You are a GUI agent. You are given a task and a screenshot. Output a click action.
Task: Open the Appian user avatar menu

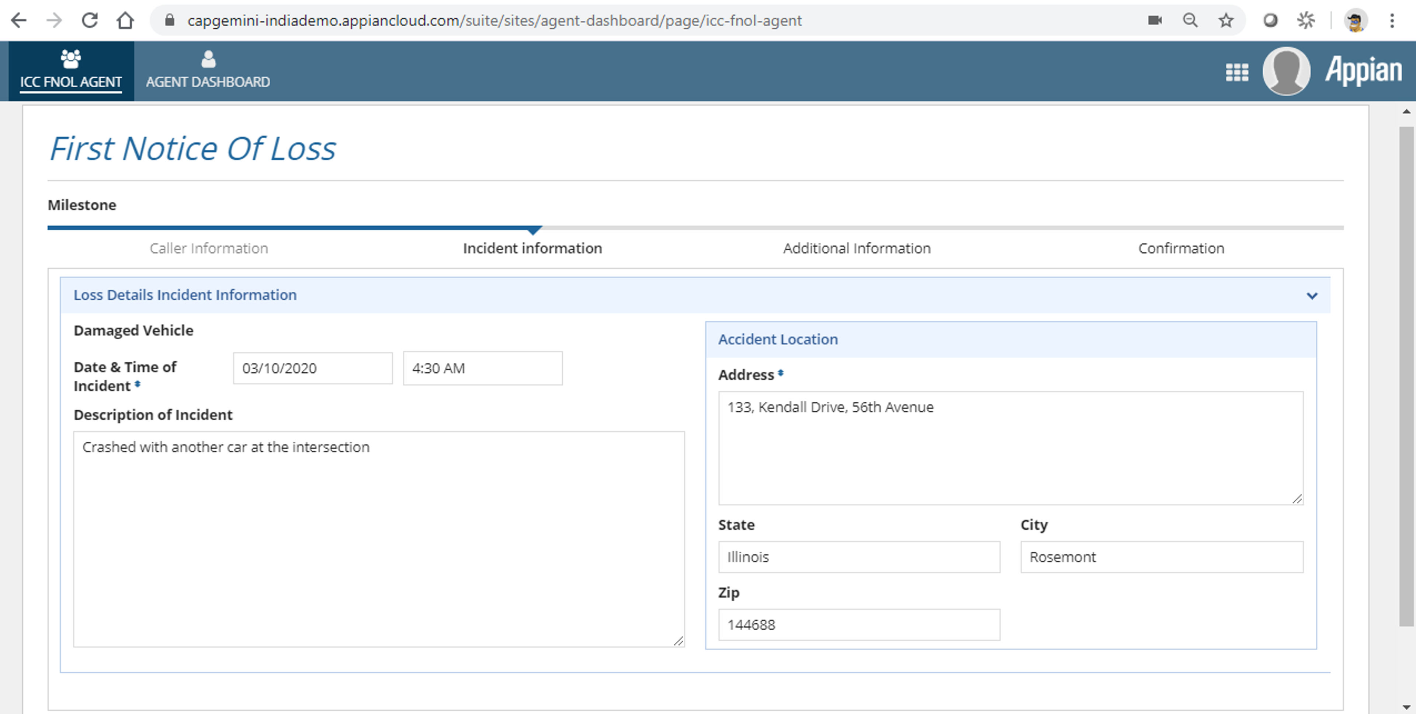[1286, 71]
